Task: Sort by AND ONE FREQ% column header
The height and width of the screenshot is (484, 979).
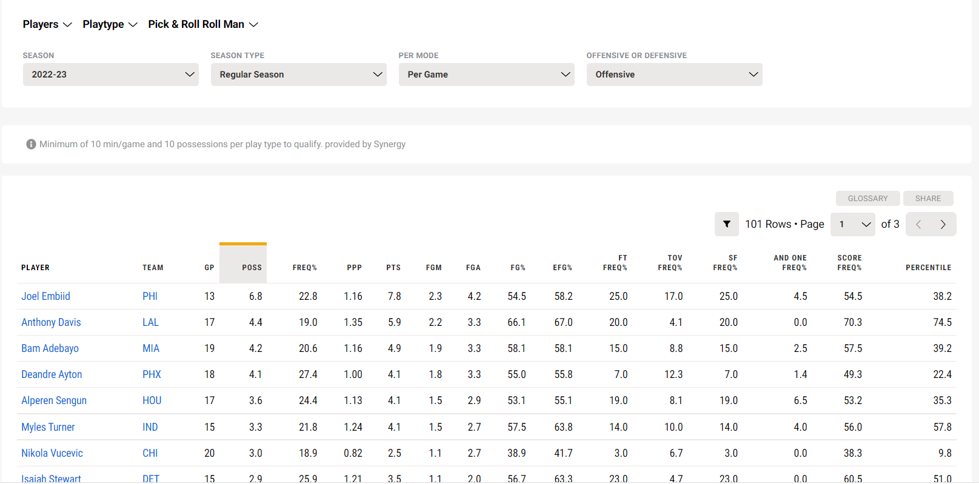Action: pyautogui.click(x=790, y=263)
